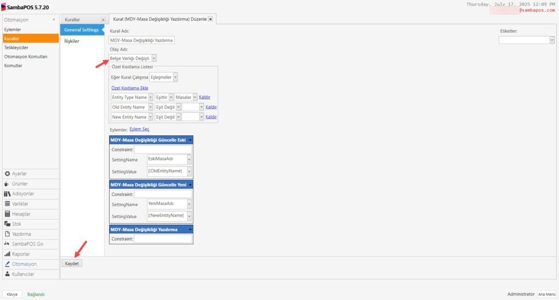Click the Bağlandı status text
Viewport: 559px width, 300px height.
pyautogui.click(x=36, y=295)
